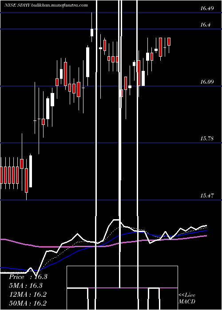
Task: Click the 16.4 price level label
Action: click(206, 25)
